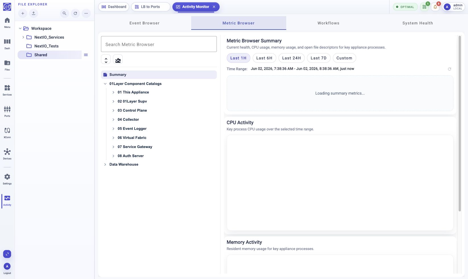
Task: Select the Last 24H time range
Action: (292, 58)
